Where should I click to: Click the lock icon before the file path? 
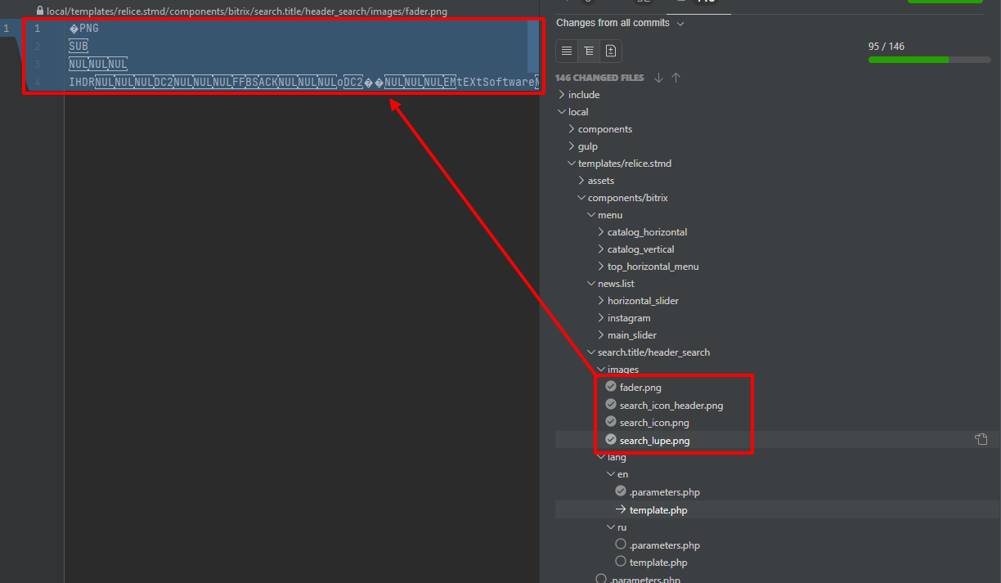tap(40, 11)
